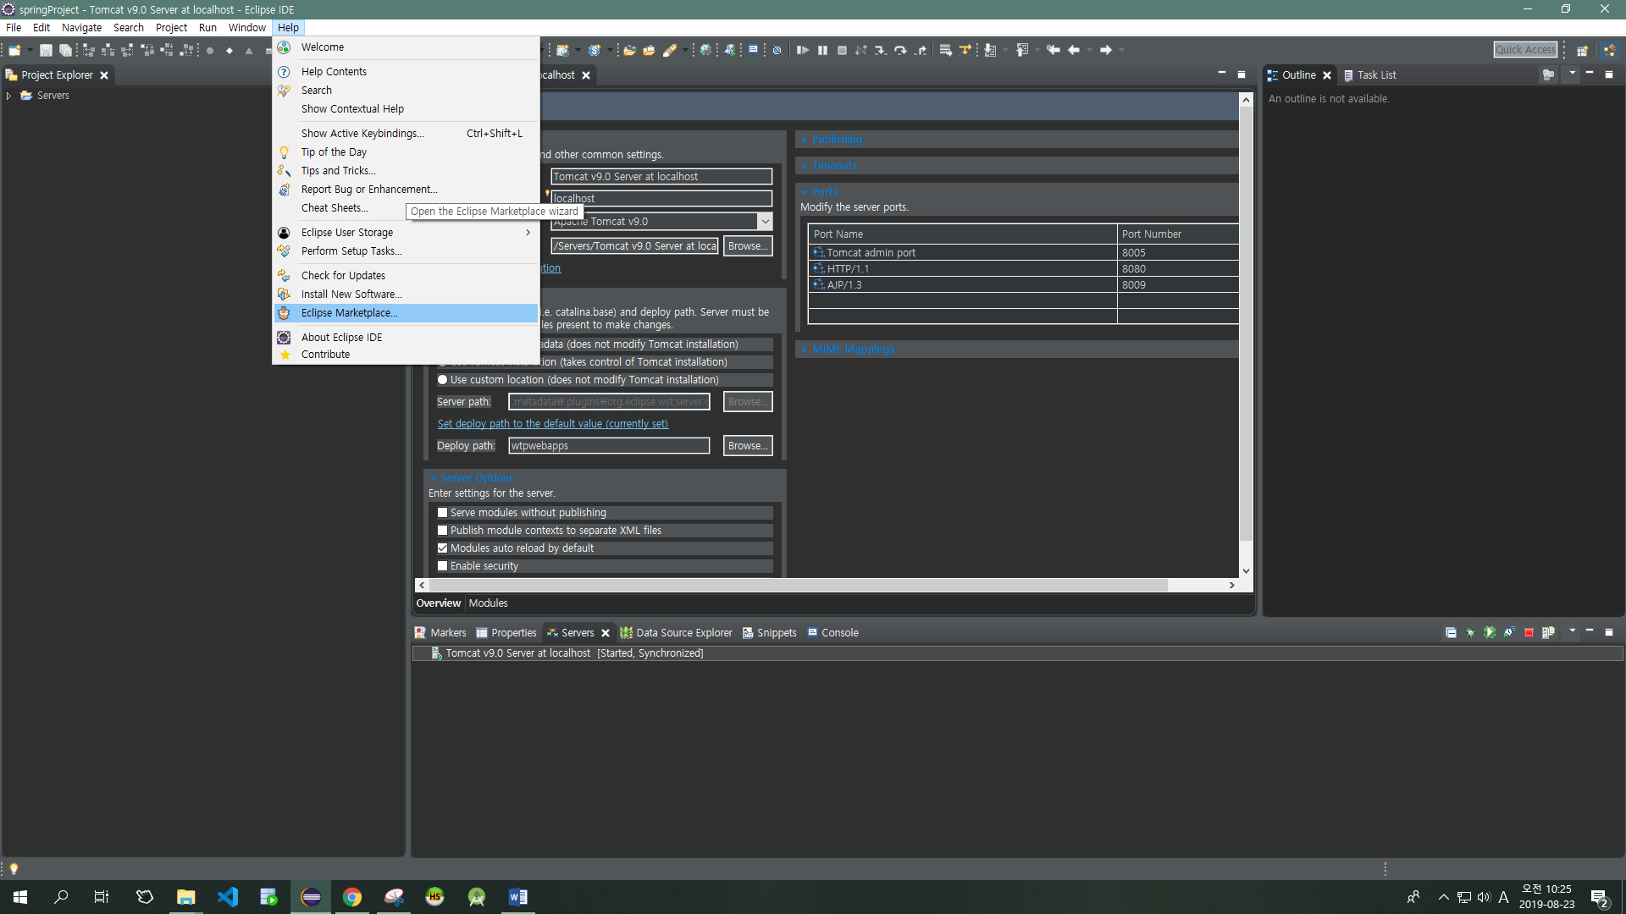Screen dimensions: 1626x914
Task: Click Set deploy path to default link
Action: pos(552,424)
